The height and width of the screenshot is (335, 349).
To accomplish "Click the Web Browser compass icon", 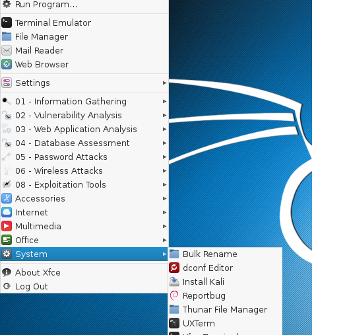I will point(7,64).
